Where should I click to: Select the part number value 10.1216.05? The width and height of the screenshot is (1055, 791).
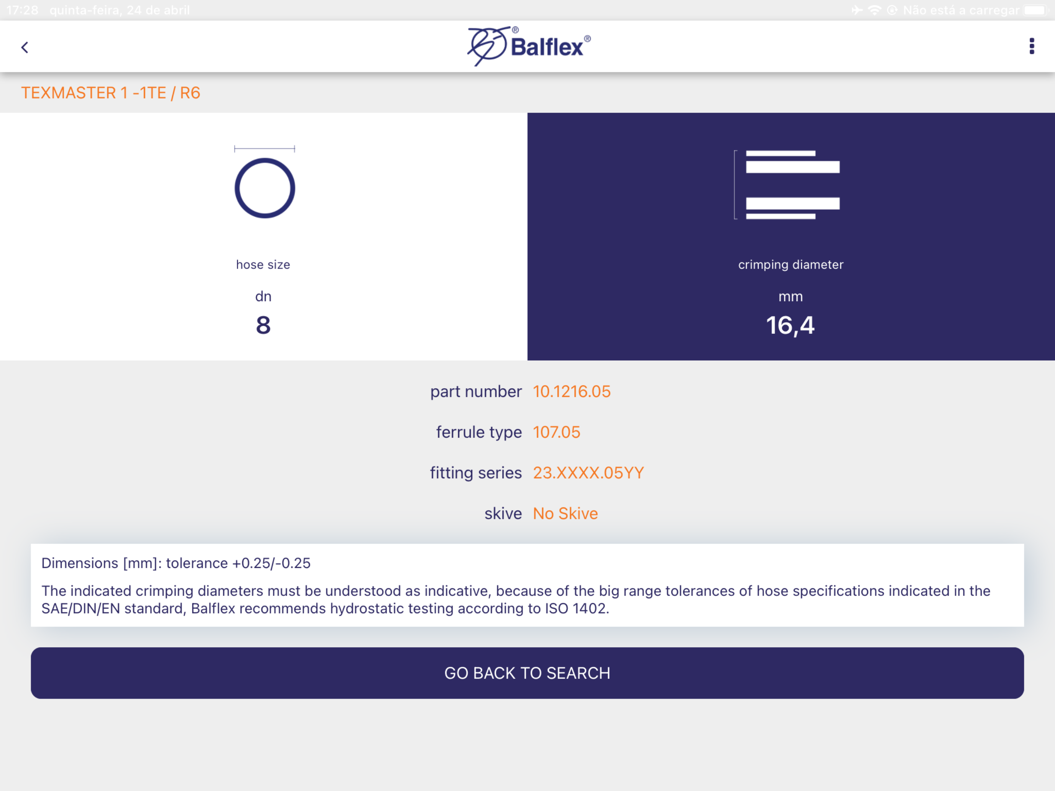[571, 391]
